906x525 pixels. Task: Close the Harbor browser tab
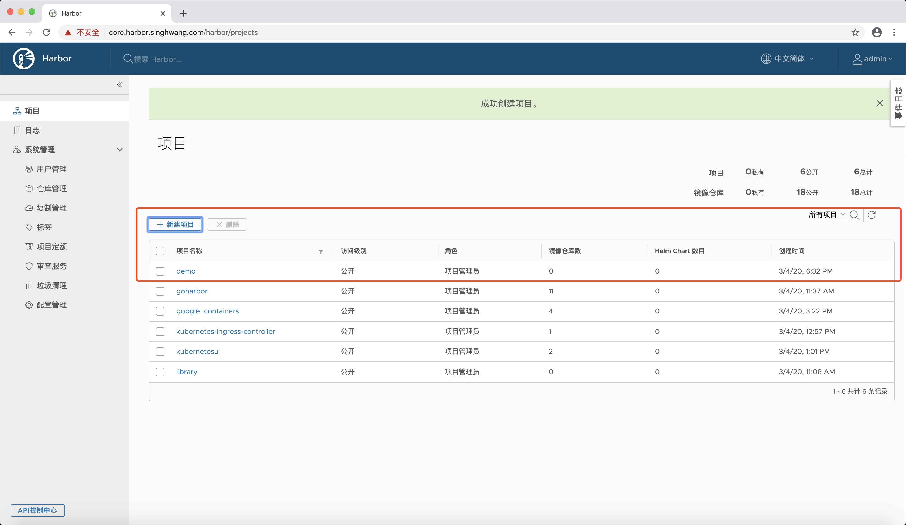[163, 13]
